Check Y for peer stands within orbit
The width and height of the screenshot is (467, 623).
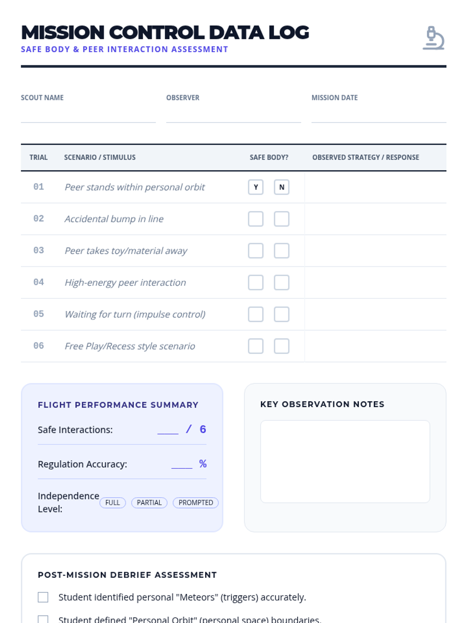(256, 187)
